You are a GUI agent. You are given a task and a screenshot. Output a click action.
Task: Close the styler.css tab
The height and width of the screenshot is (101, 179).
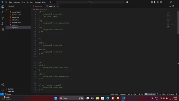pyautogui.click(x=58, y=6)
